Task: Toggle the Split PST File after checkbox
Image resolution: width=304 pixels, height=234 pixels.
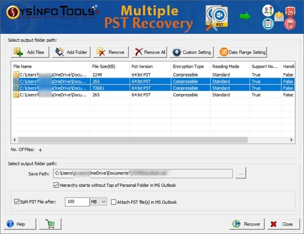Action: (x=17, y=201)
